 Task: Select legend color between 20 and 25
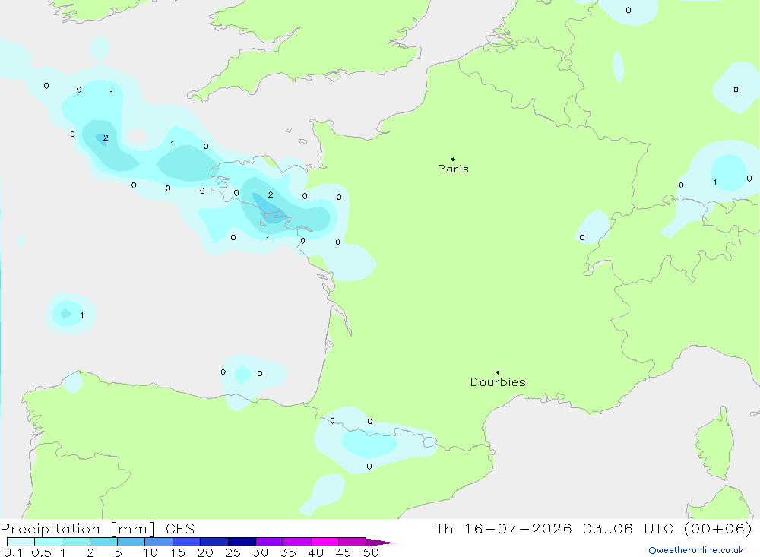(214, 542)
